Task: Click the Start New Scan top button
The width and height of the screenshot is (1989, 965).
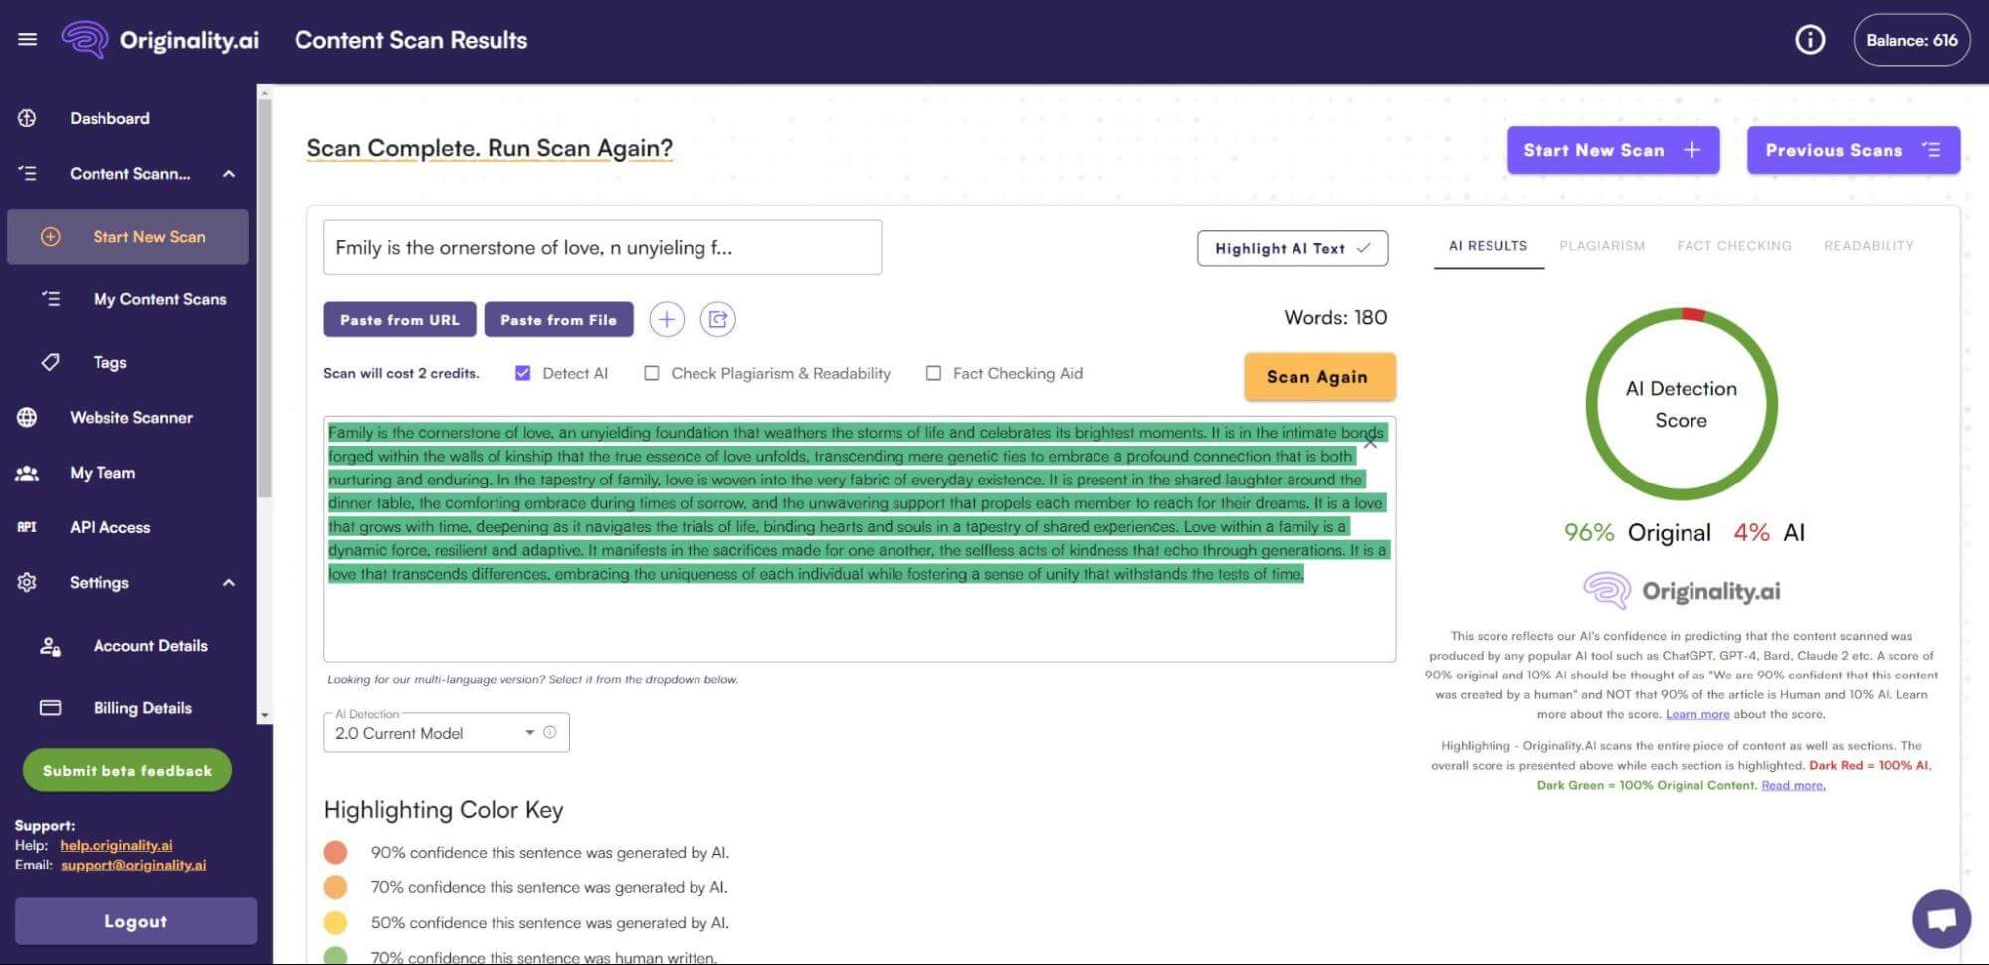Action: [1613, 150]
